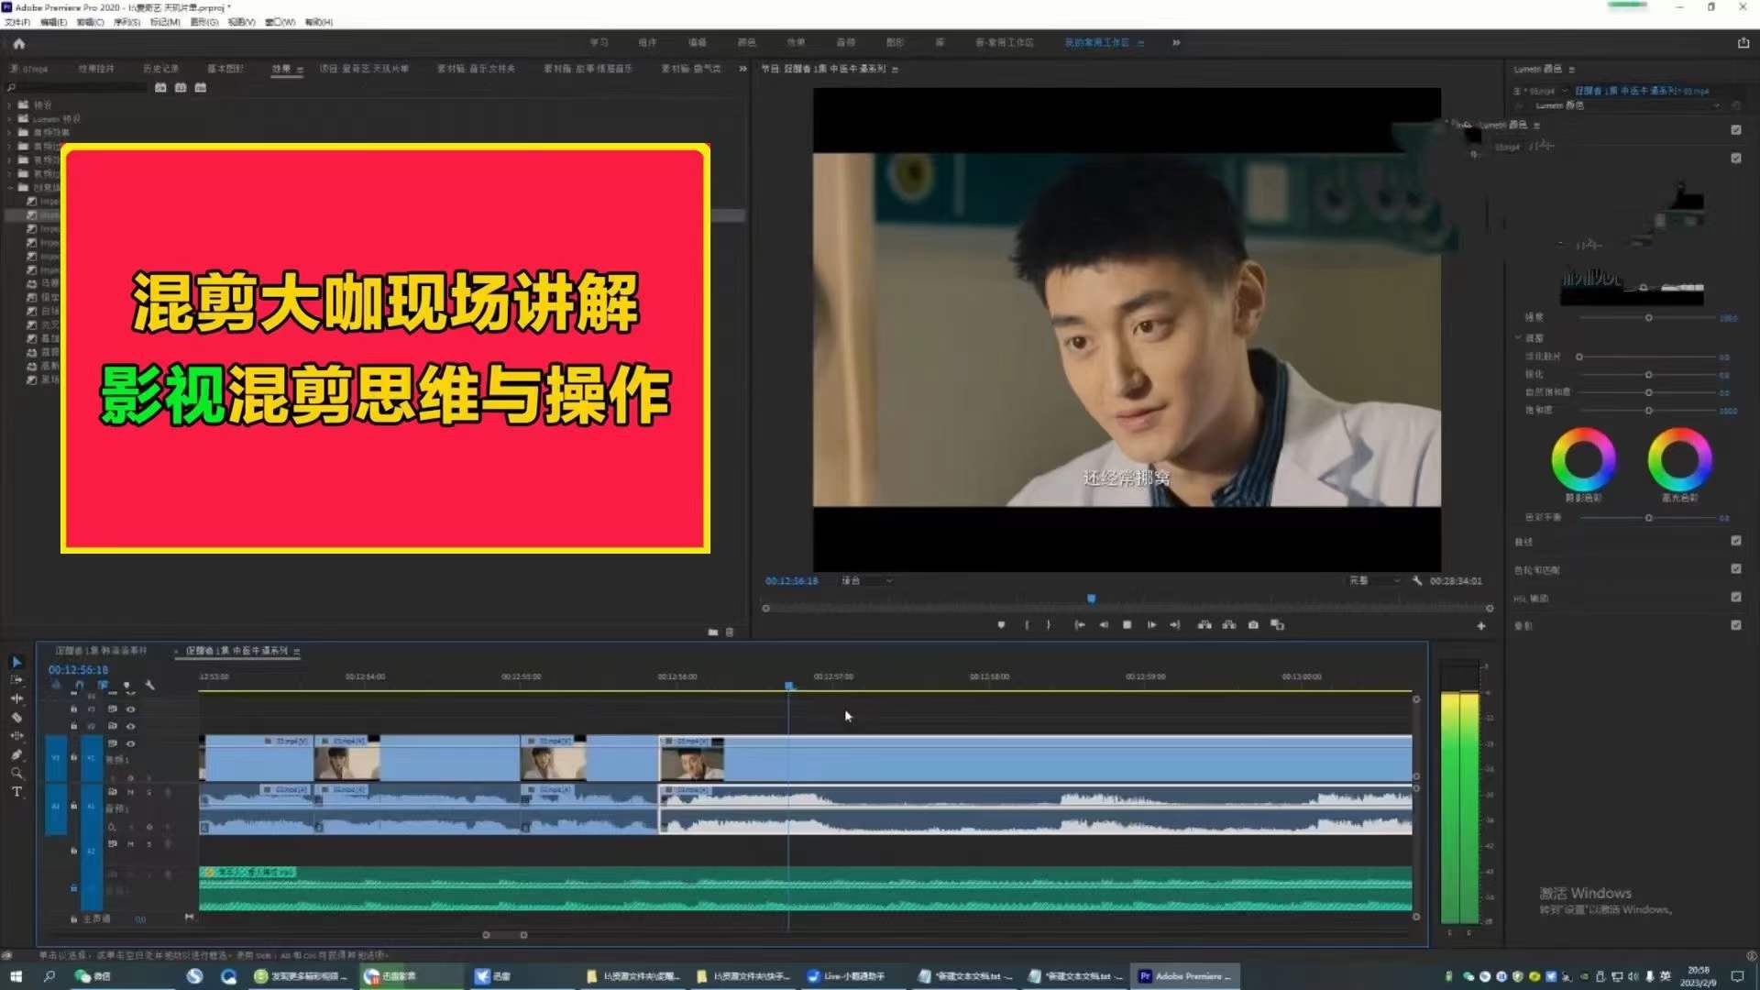Image resolution: width=1760 pixels, height=990 pixels.
Task: Expand the Lumetri presets folder
Action: [x=10, y=119]
